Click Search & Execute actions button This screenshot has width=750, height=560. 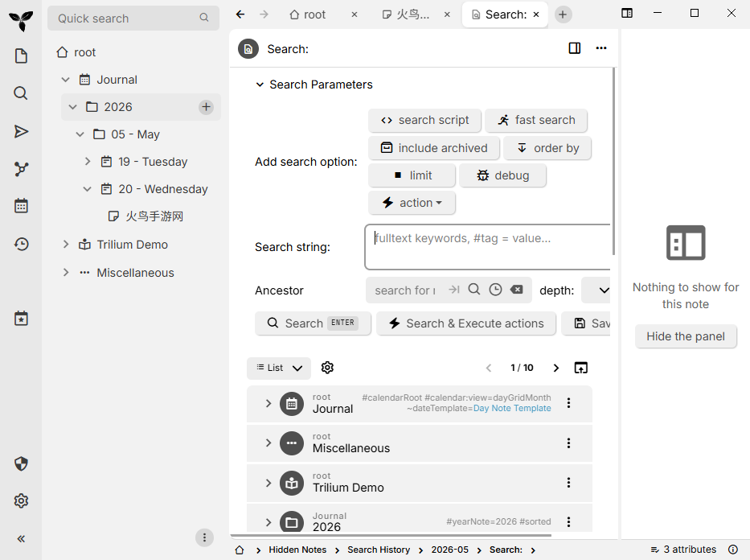coord(466,323)
